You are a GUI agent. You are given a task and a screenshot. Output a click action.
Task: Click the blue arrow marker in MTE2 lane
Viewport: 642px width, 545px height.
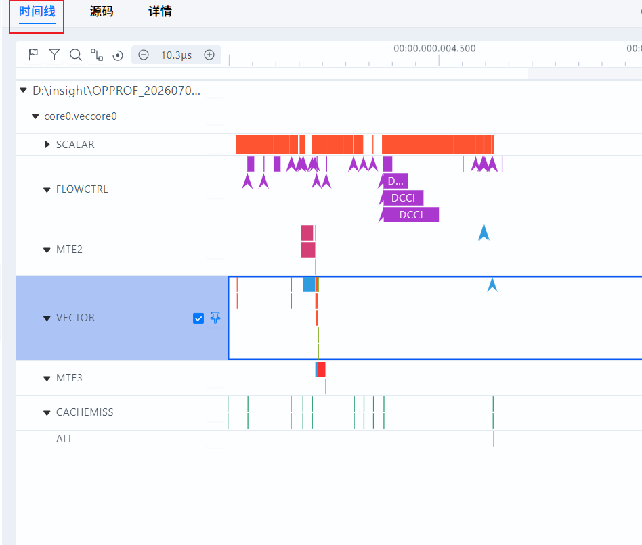click(x=484, y=233)
